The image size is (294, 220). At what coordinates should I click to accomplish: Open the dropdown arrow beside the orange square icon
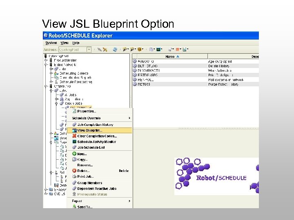(180, 49)
